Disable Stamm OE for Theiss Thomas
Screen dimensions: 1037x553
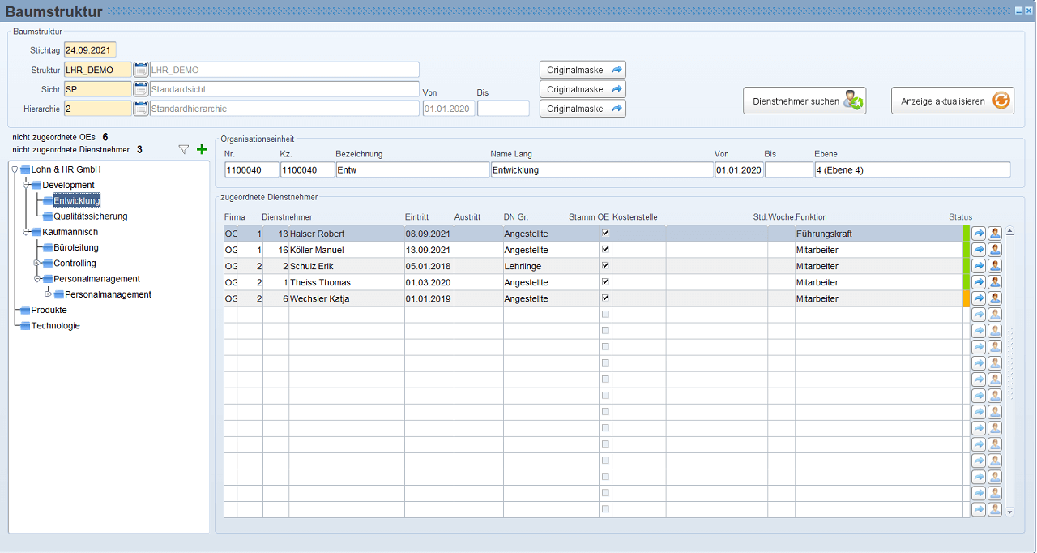[x=604, y=281]
